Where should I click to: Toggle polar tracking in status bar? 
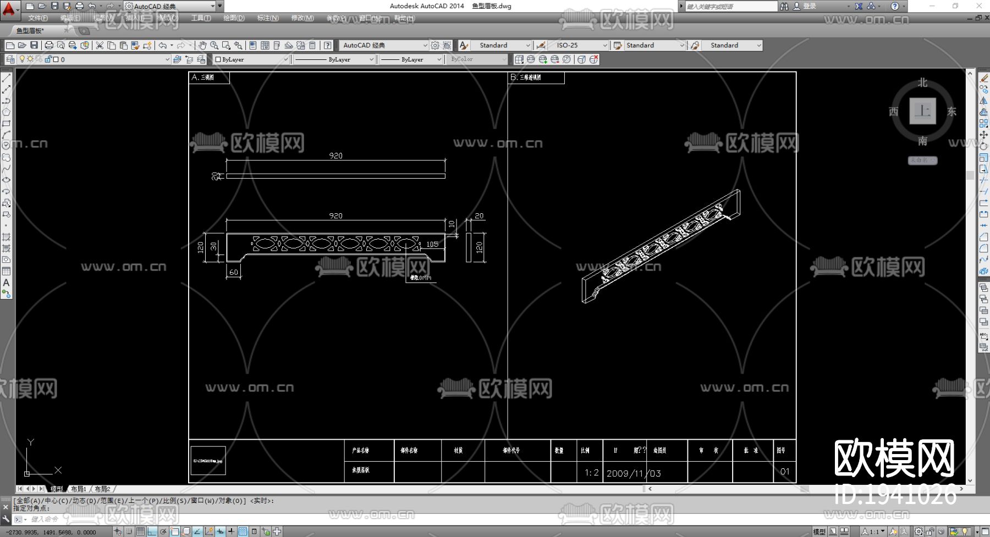point(163,532)
